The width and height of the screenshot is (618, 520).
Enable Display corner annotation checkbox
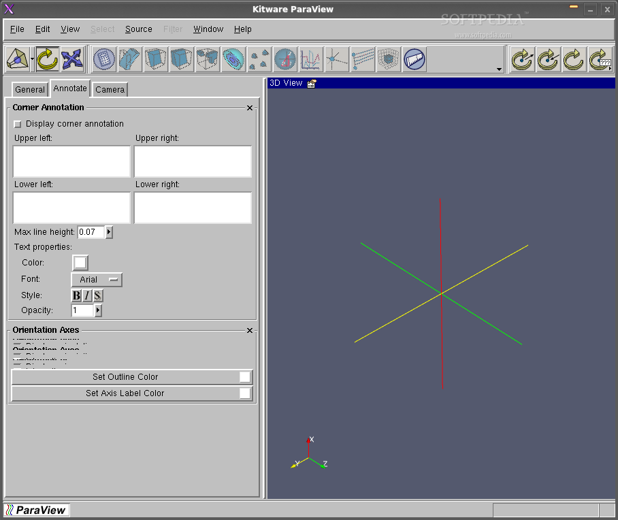coord(17,124)
